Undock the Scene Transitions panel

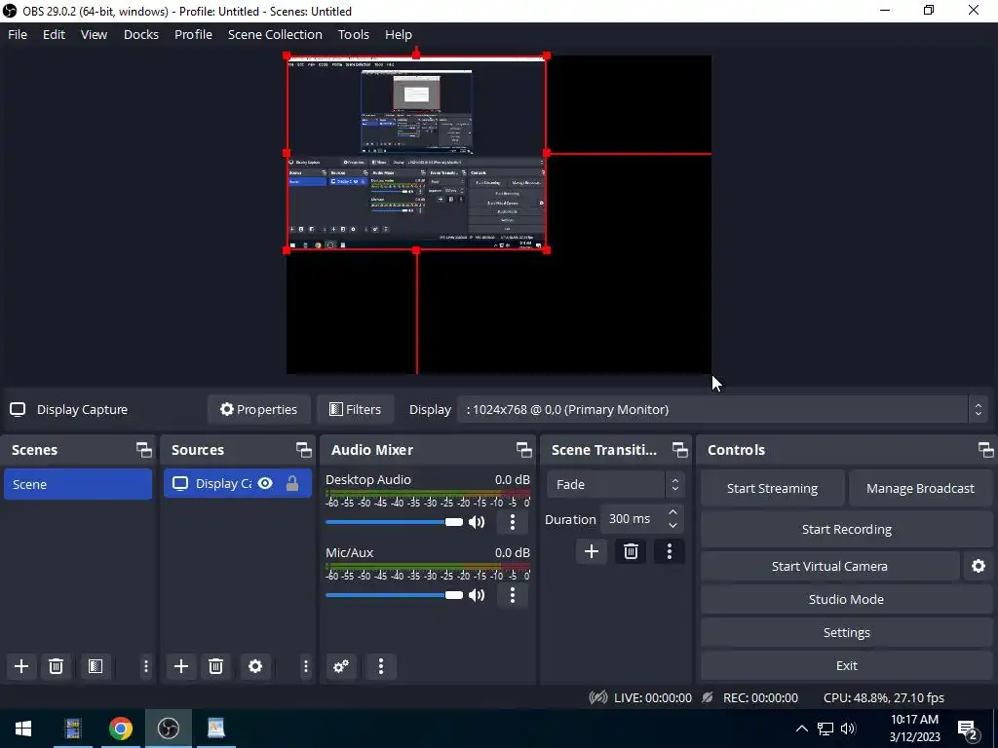click(x=679, y=450)
